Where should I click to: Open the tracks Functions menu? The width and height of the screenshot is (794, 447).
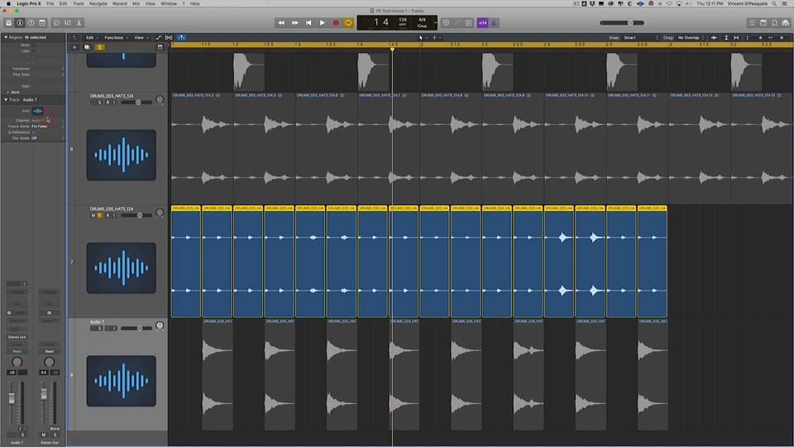(x=116, y=37)
